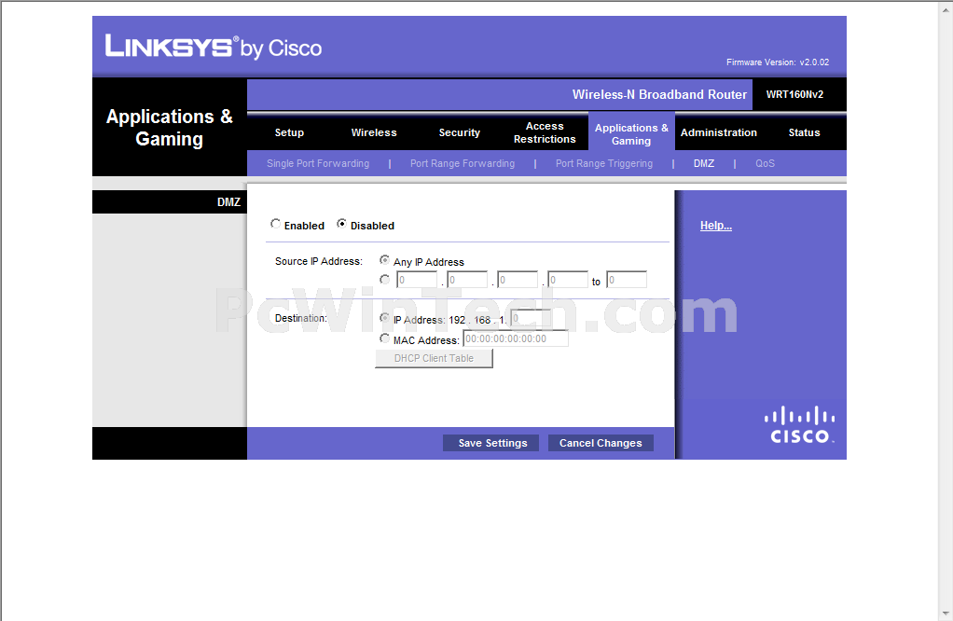Click the Source IP Address: label
Screen dimensions: 953x621
coord(319,261)
